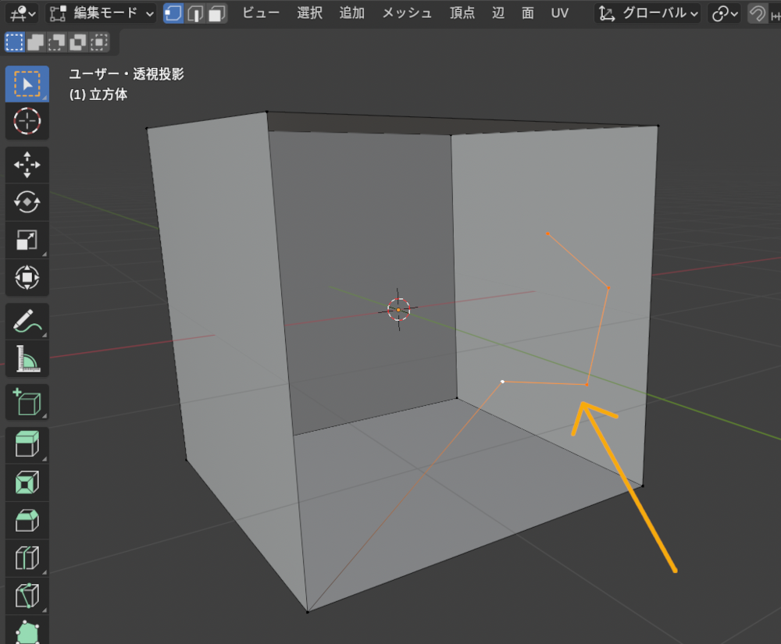Select the Measure tool
Image resolution: width=781 pixels, height=644 pixels.
pos(27,358)
